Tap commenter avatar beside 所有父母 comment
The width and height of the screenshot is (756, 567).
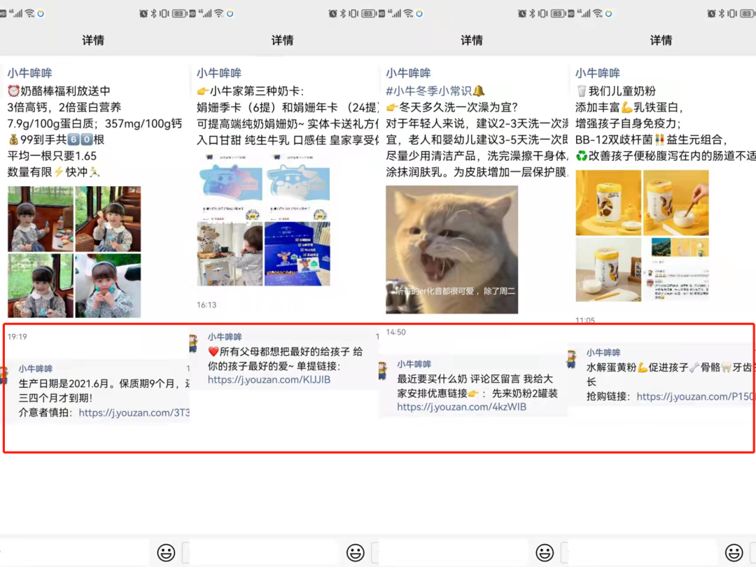[193, 343]
